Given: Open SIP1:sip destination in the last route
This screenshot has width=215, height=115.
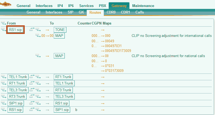Looking at the screenshot, I should [x=62, y=110].
